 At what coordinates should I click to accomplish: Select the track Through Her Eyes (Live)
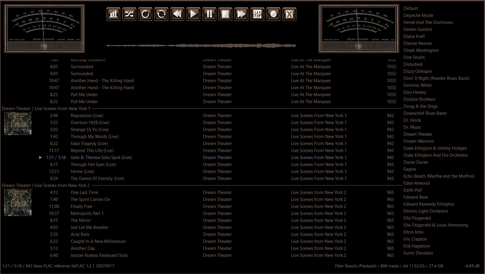[x=93, y=165]
